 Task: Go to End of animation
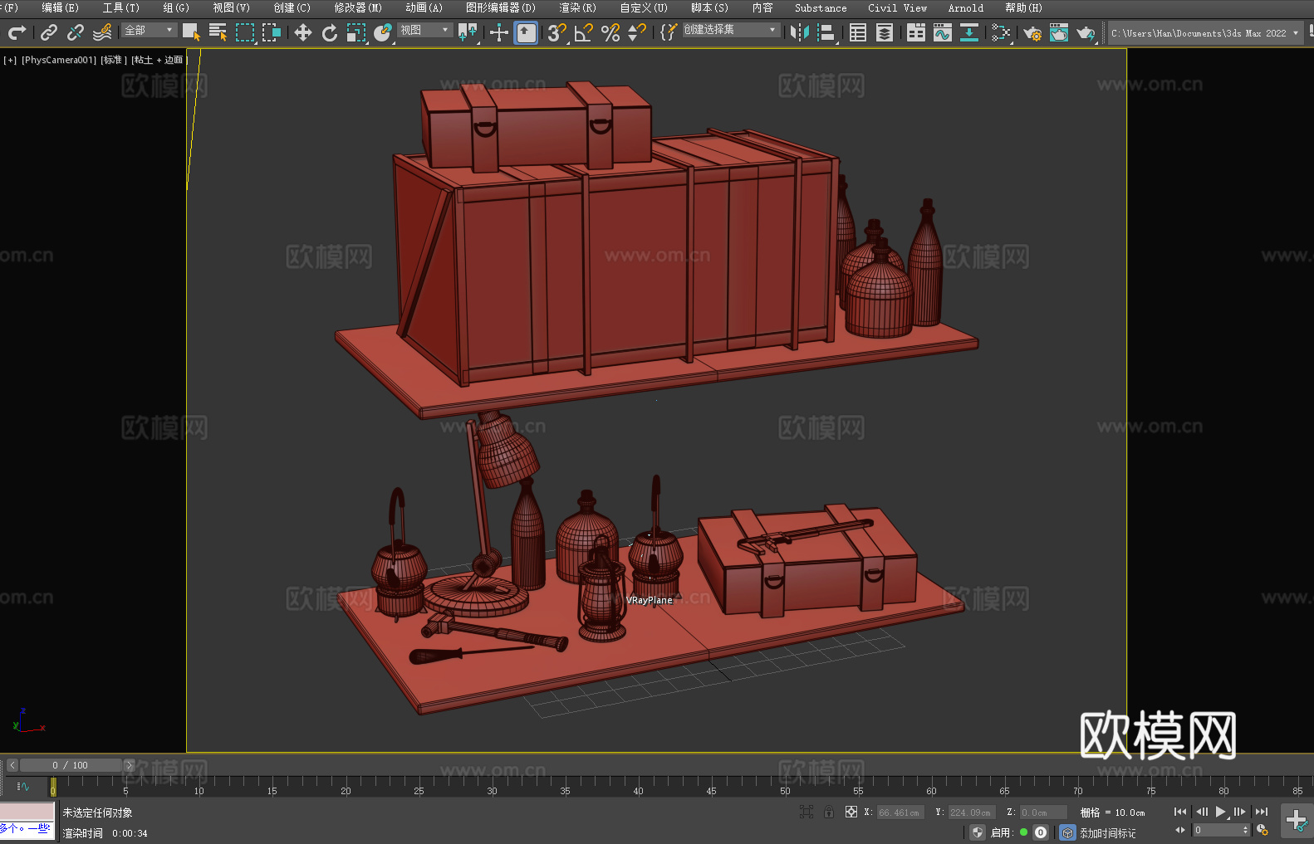(1262, 812)
